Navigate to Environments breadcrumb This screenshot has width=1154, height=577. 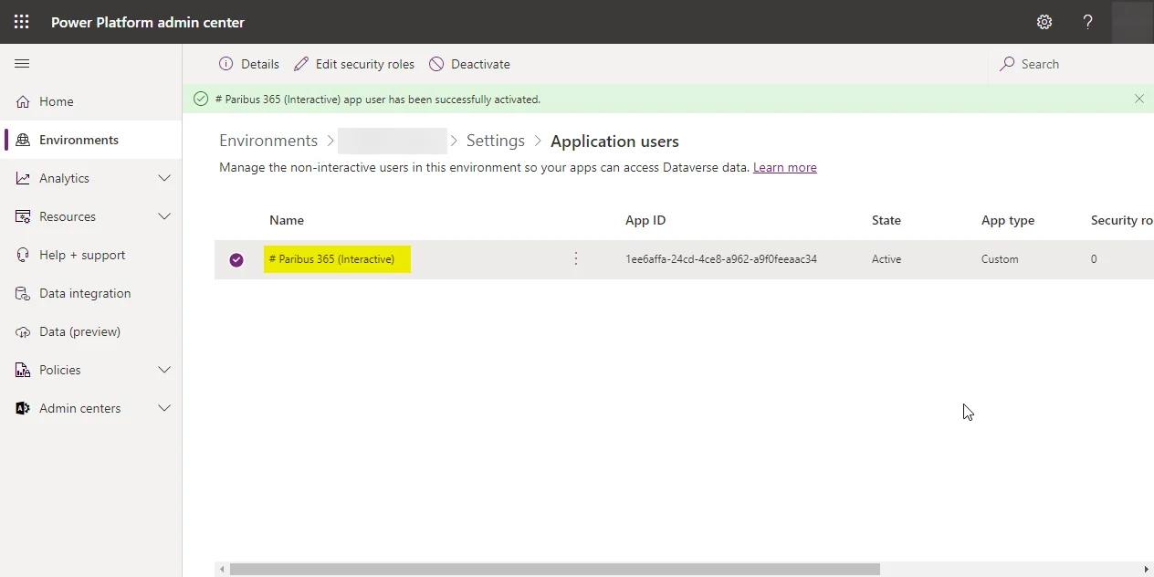[x=268, y=141]
